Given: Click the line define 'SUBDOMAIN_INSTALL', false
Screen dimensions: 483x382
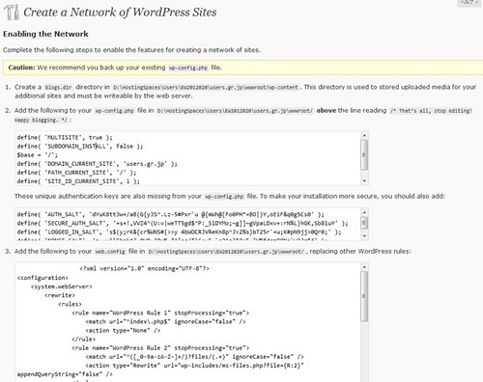Looking at the screenshot, I should click(80, 146).
